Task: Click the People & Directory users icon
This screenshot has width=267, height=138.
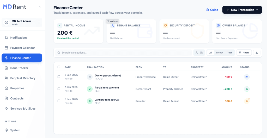Action: click(x=6, y=78)
